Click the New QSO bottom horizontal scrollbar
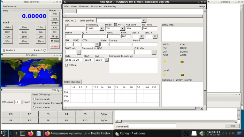Viewport: 244px width, 137px height. point(133,108)
